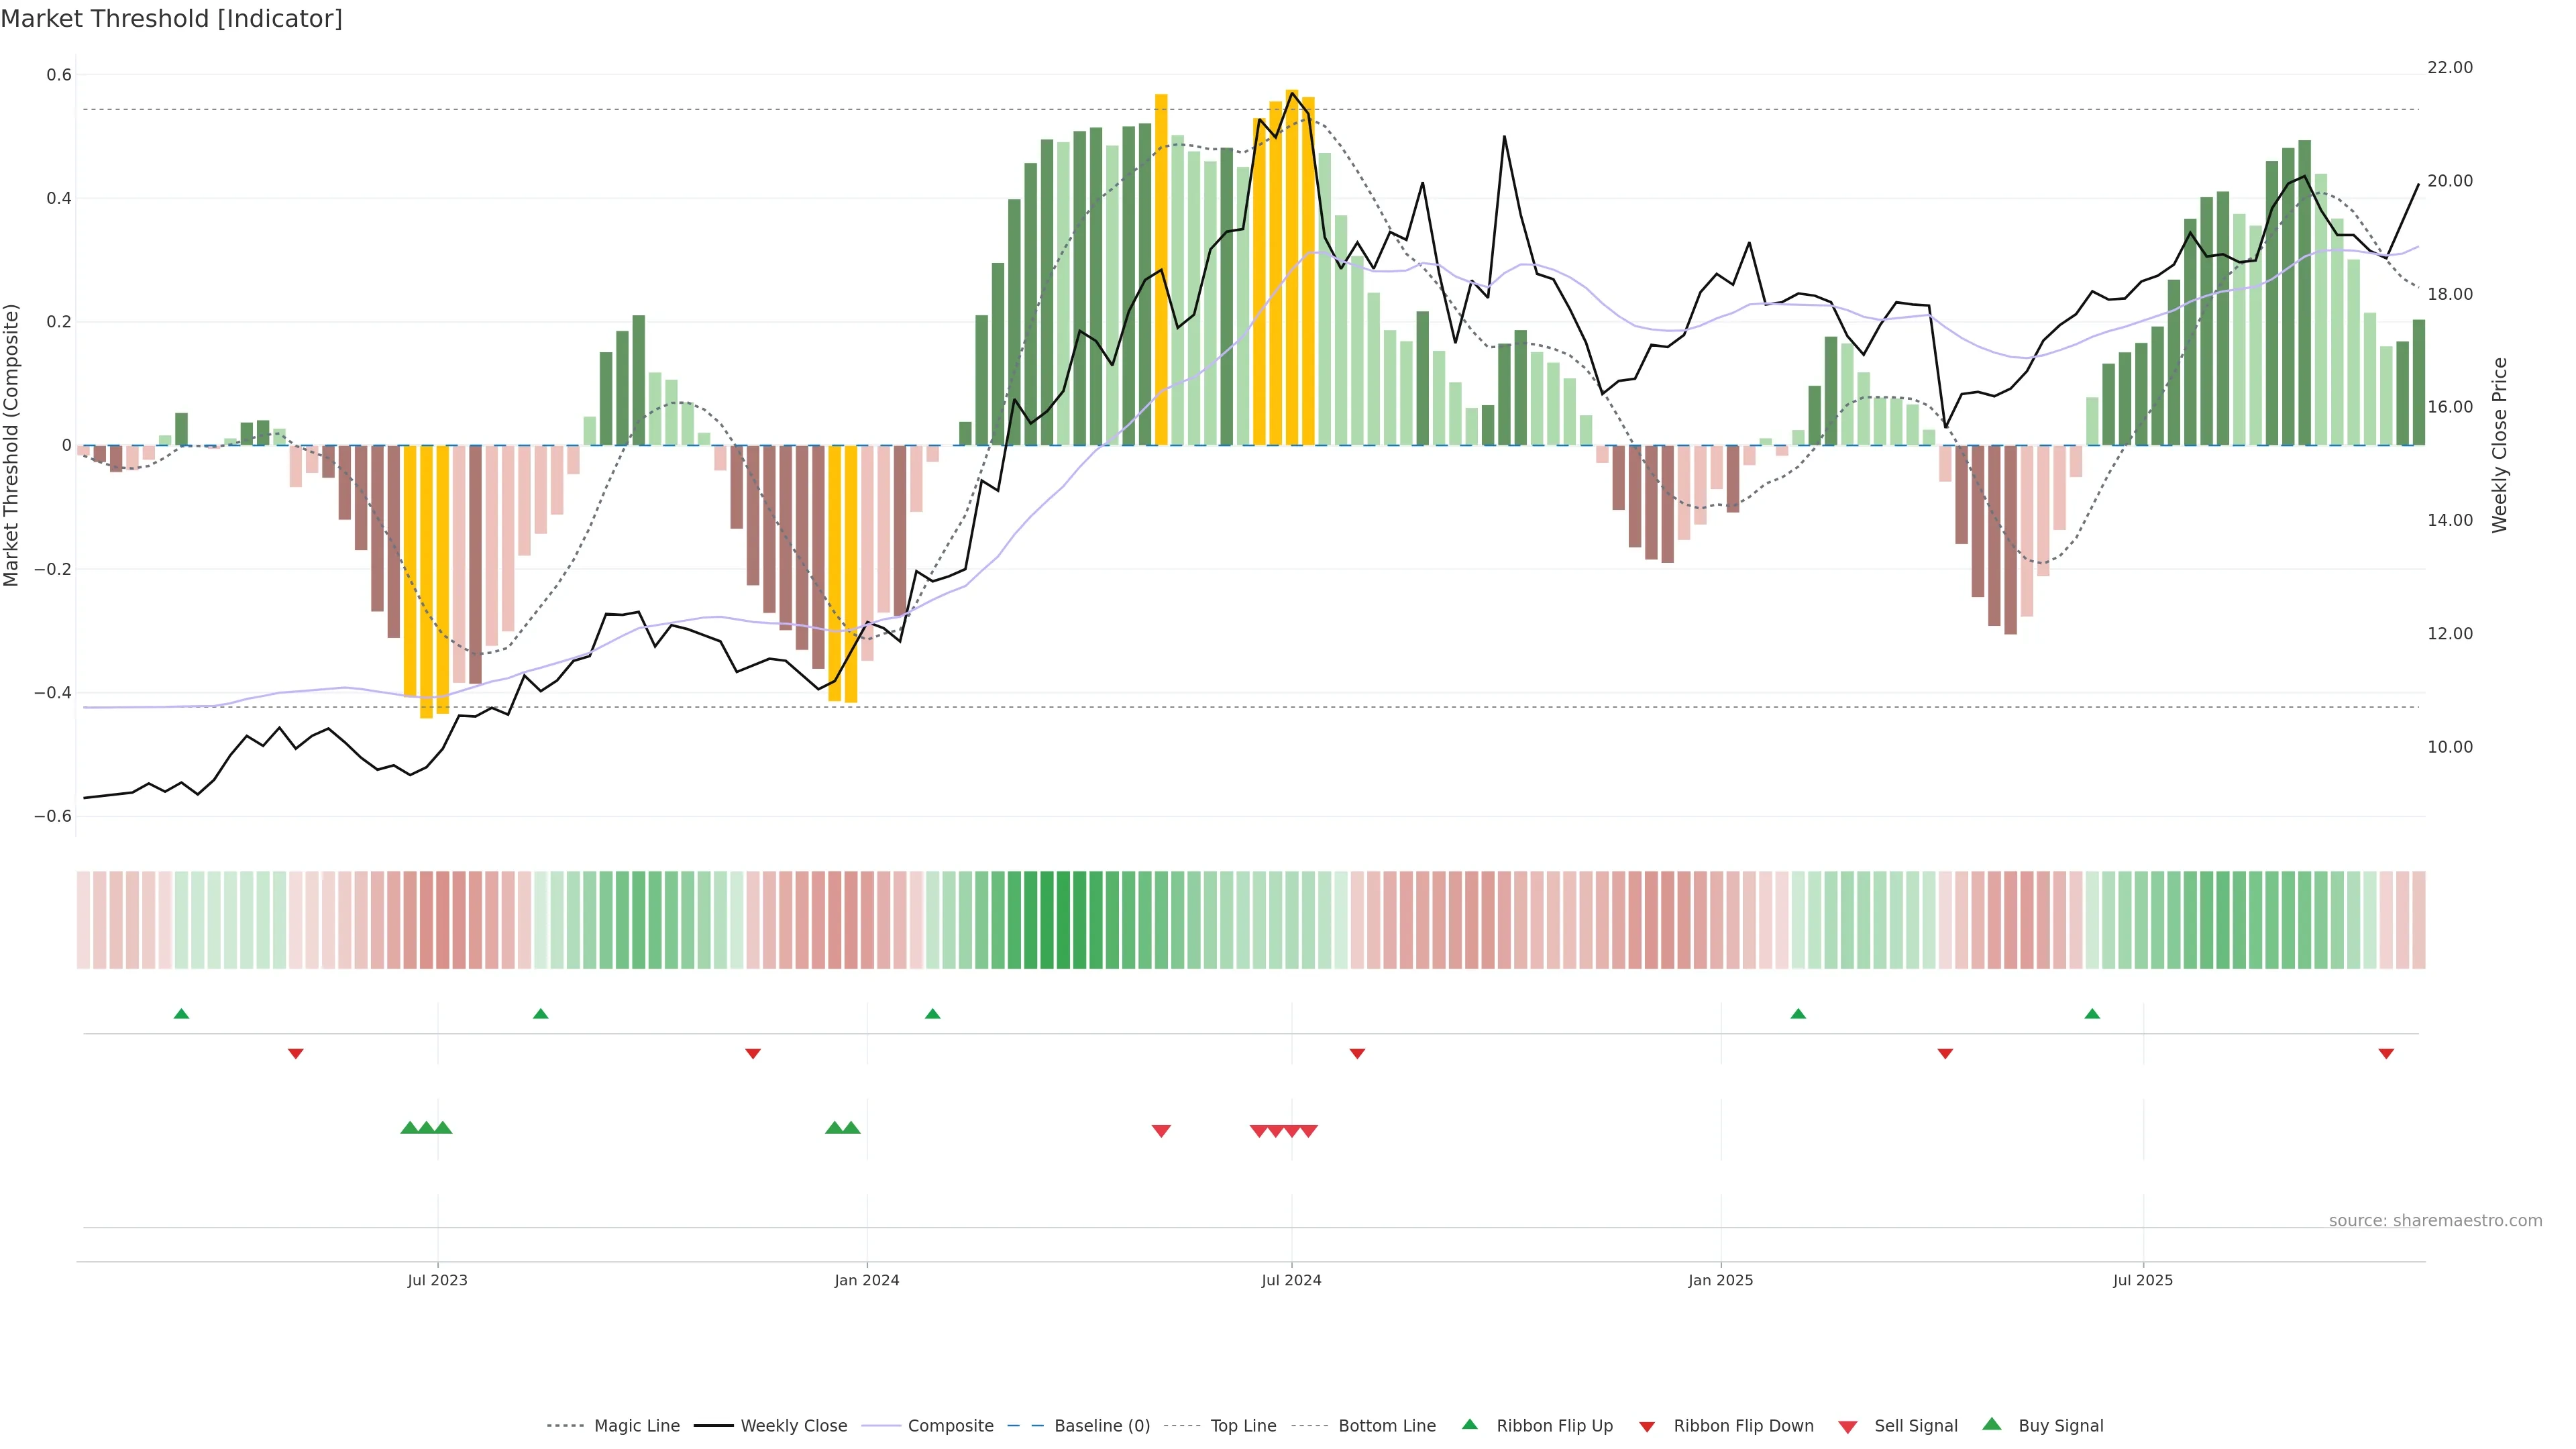2576x1449 pixels.
Task: Click the Ribbon Flip Down legend triangle icon
Action: (1647, 1426)
